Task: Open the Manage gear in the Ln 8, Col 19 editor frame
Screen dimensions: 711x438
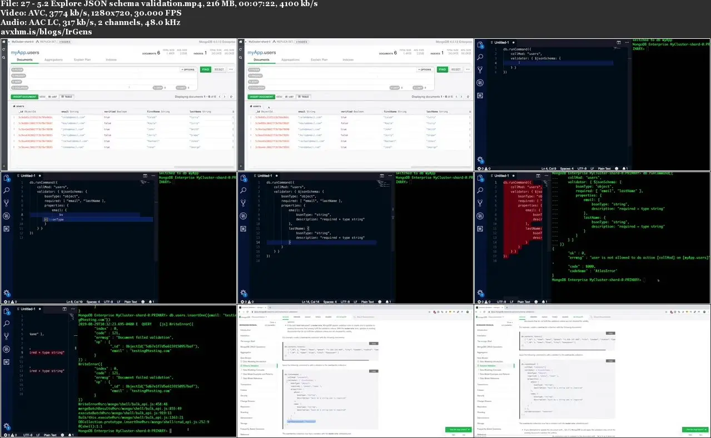Action: click(7, 293)
